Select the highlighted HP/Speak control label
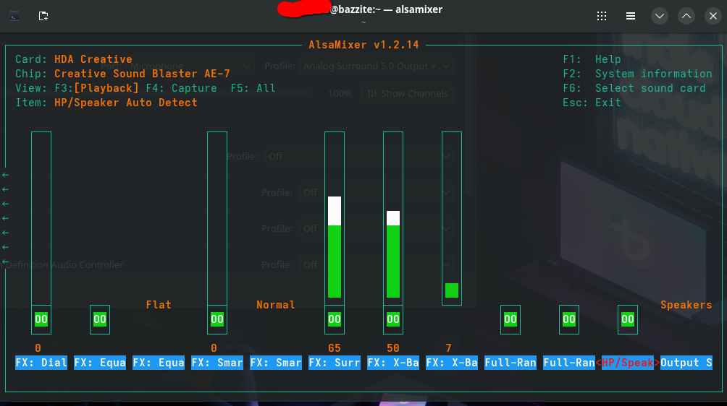 (x=628, y=363)
